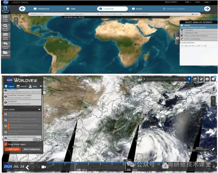The height and width of the screenshot is (173, 218).
Task: Open the About LAADS dropdown menu
Action: [171, 2]
